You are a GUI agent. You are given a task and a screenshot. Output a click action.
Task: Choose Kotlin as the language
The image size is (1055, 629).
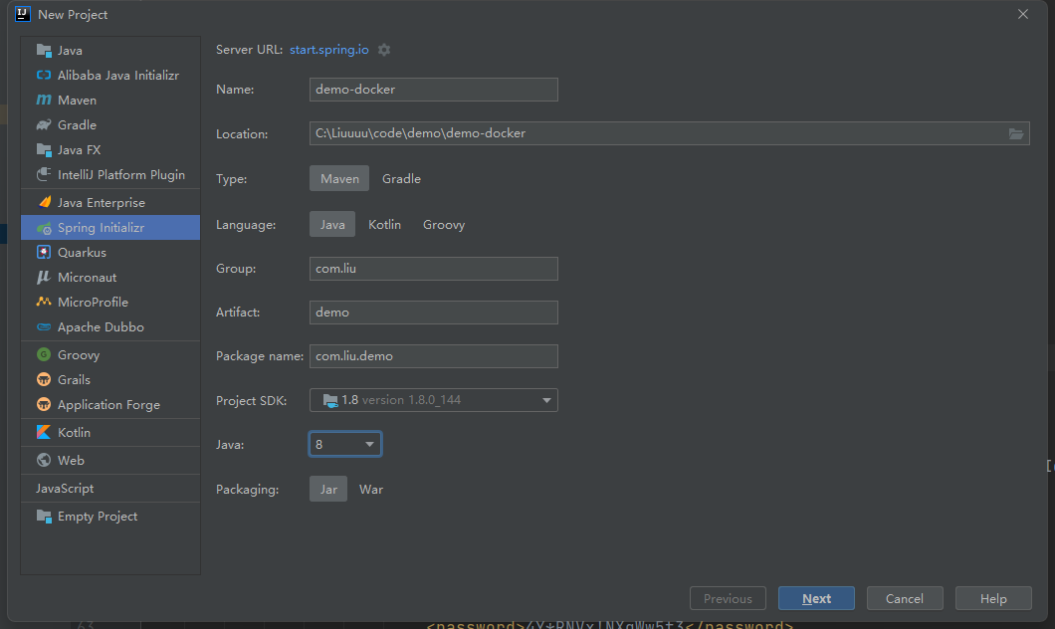pos(384,225)
